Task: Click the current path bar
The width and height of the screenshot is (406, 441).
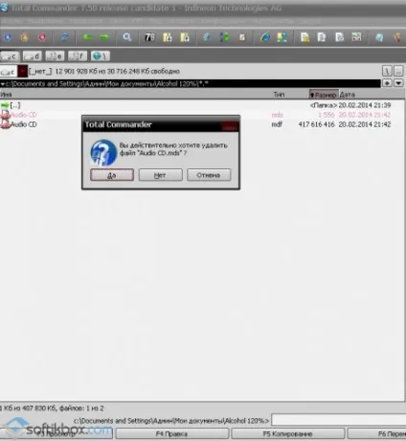Action: (191, 83)
